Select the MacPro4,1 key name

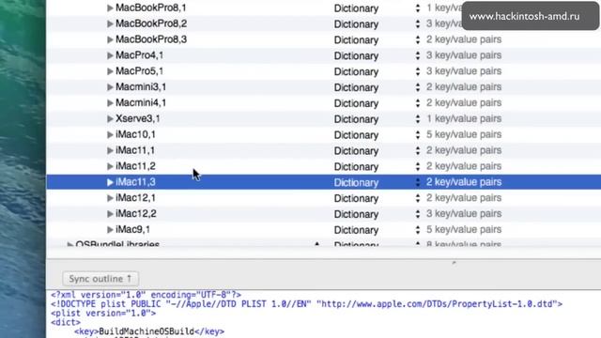pos(140,55)
